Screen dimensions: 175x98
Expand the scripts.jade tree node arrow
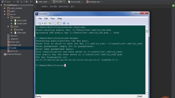coord(11,24)
